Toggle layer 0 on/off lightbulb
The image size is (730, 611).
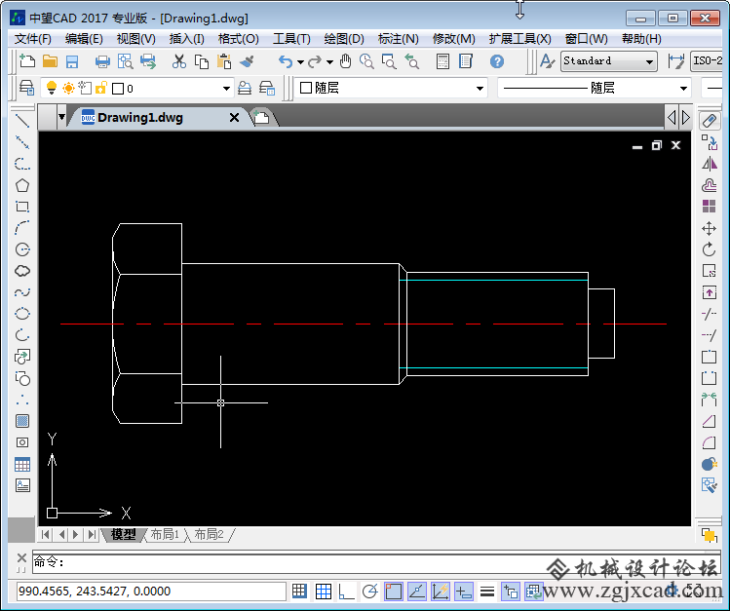click(52, 88)
